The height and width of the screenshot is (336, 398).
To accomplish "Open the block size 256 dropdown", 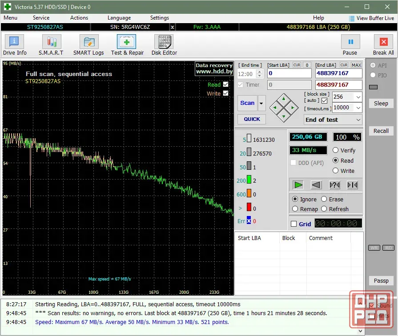I will (358, 97).
